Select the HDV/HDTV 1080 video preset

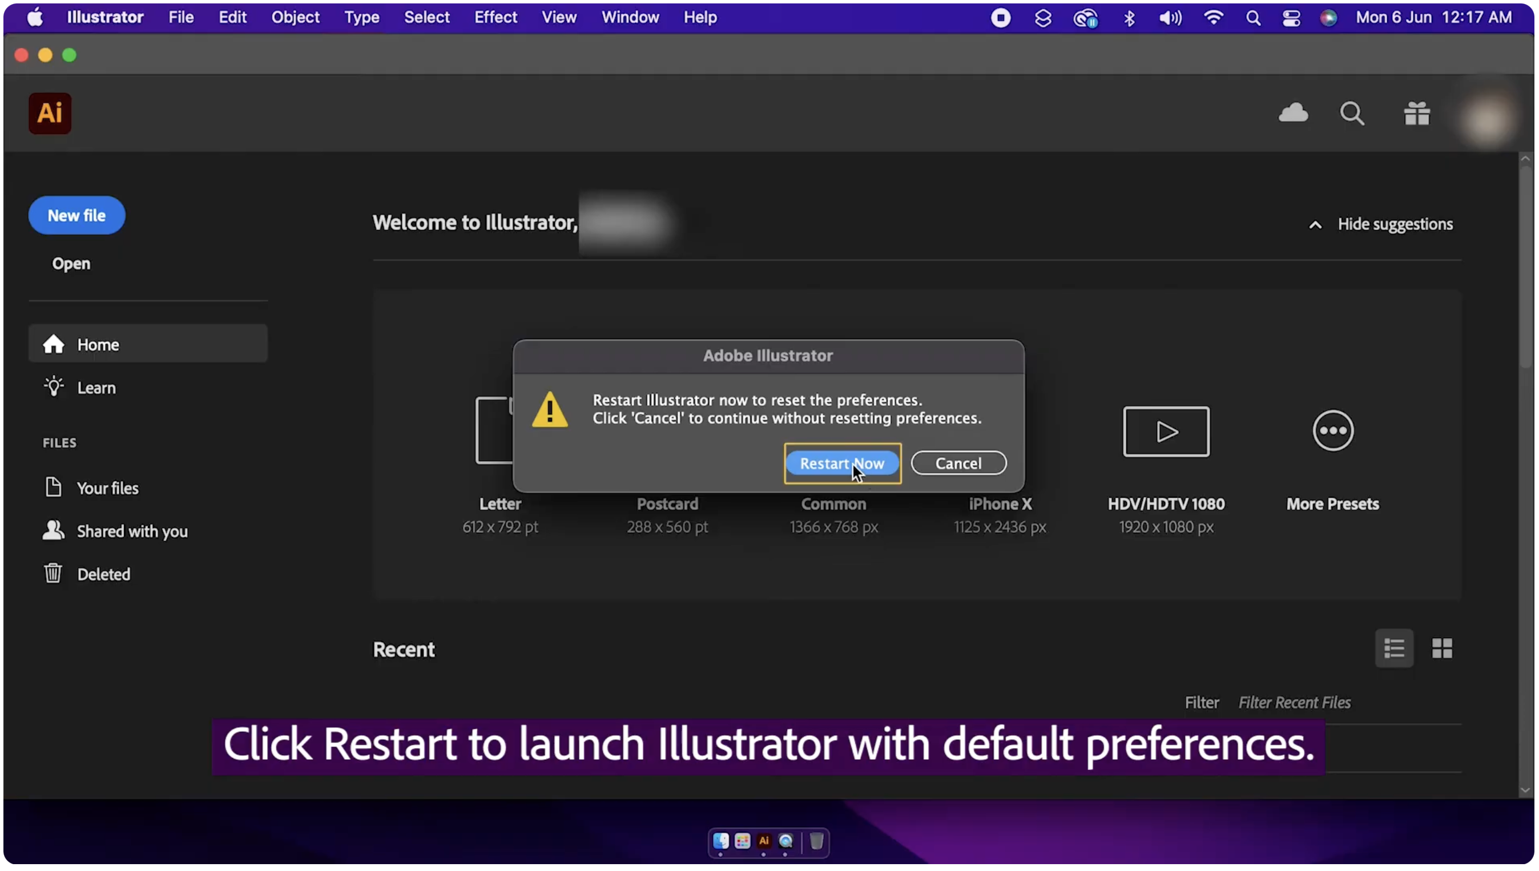click(x=1165, y=432)
